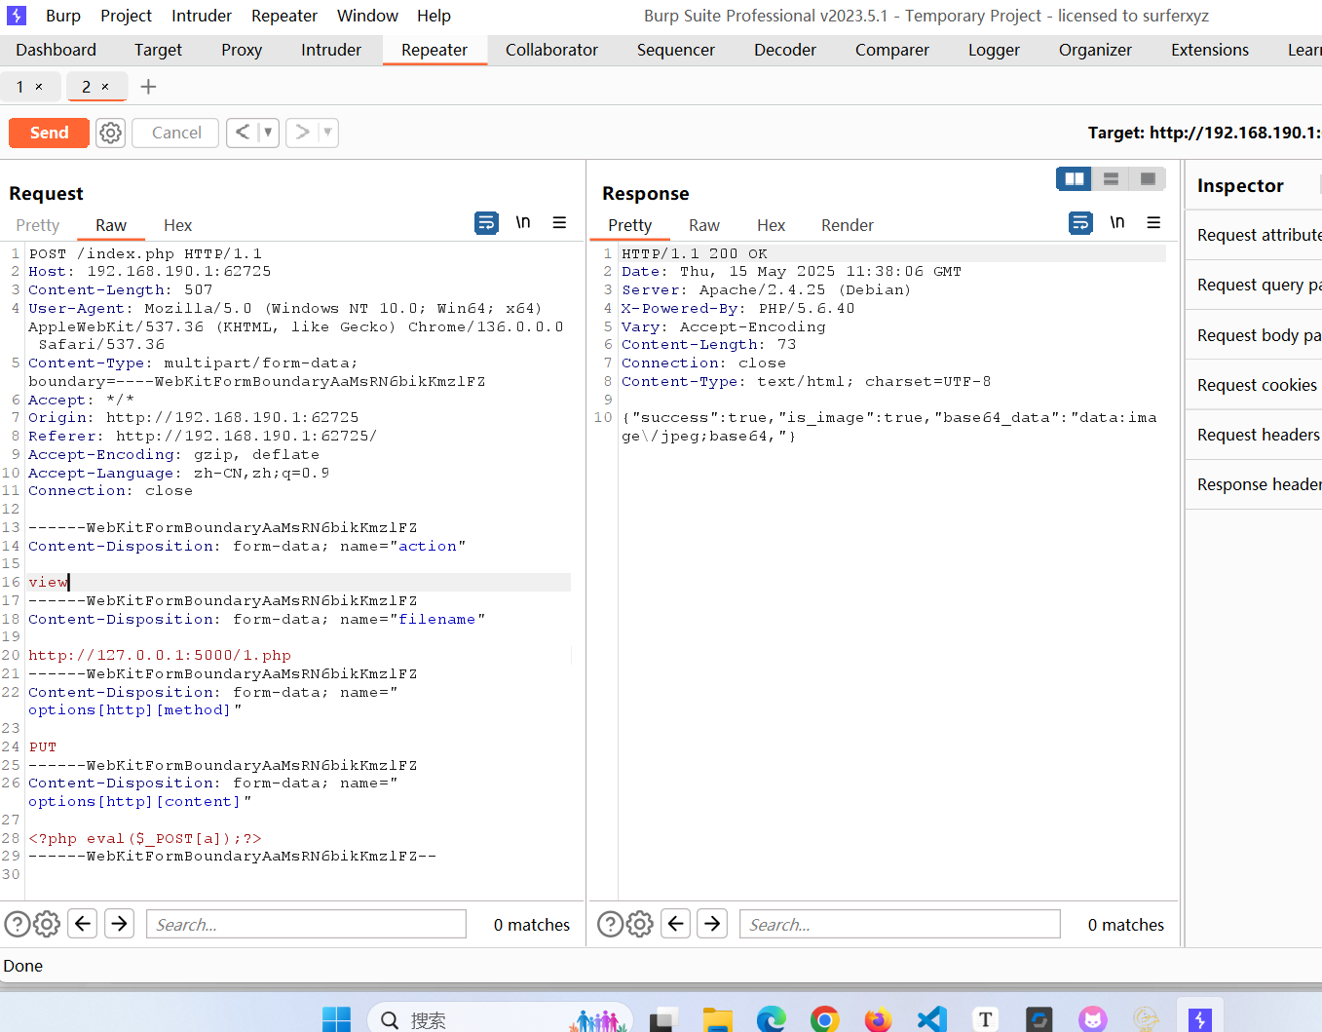Close Repeater tab 1

[x=39, y=87]
